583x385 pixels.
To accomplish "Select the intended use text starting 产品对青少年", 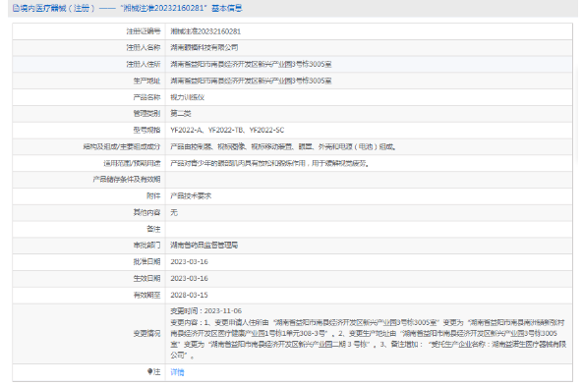I will coord(270,163).
